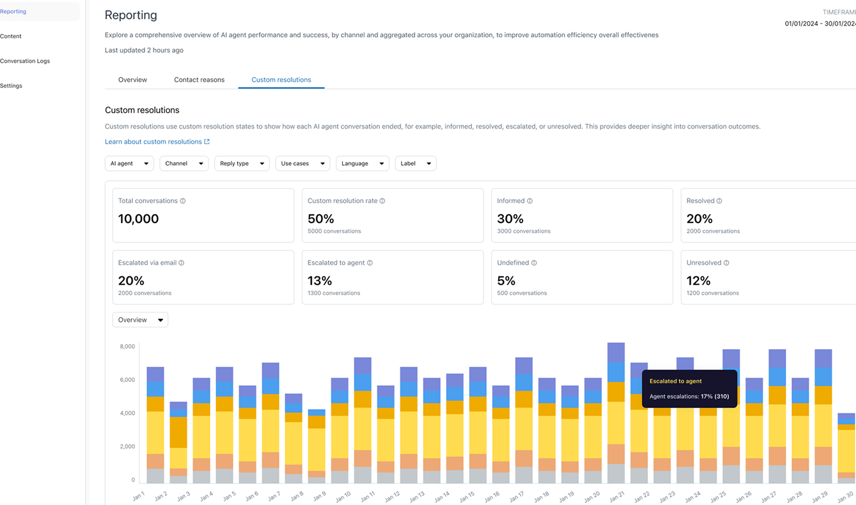Open the AI agent filter dropdown

coord(129,164)
